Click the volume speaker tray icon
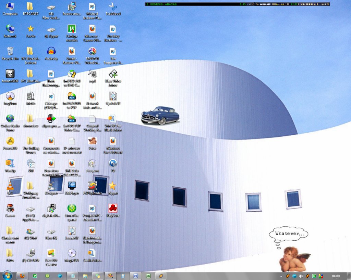The height and width of the screenshot is (280, 351). [x=301, y=276]
